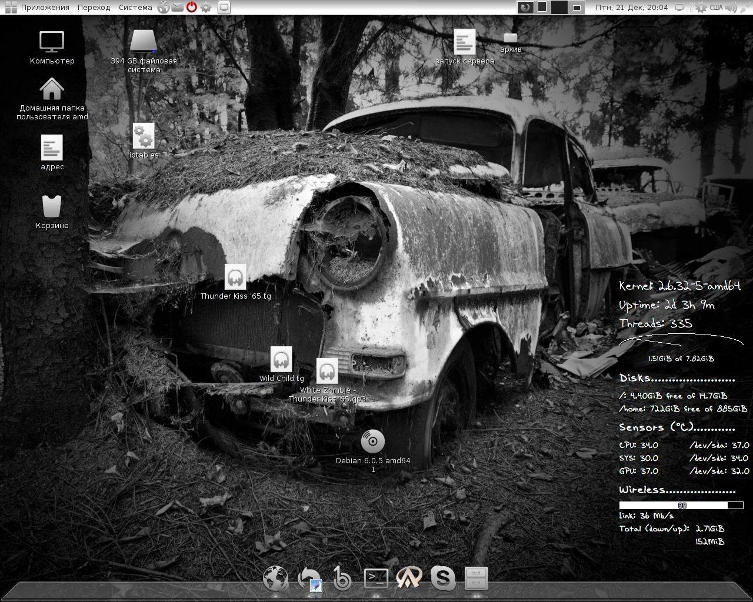753x602 pixels.
Task: Expand the Приложения menu
Action: tap(45, 8)
